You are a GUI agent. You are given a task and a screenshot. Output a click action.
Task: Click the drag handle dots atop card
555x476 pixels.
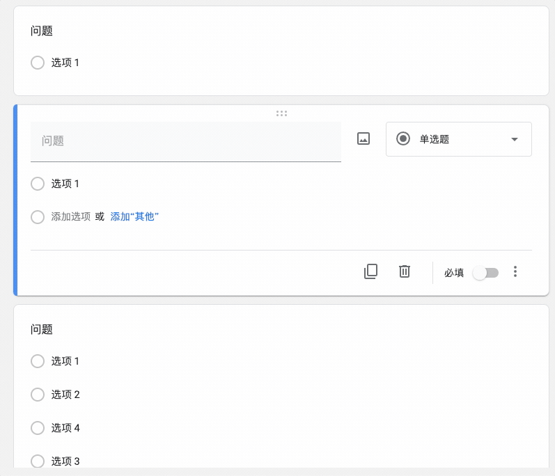tap(281, 113)
